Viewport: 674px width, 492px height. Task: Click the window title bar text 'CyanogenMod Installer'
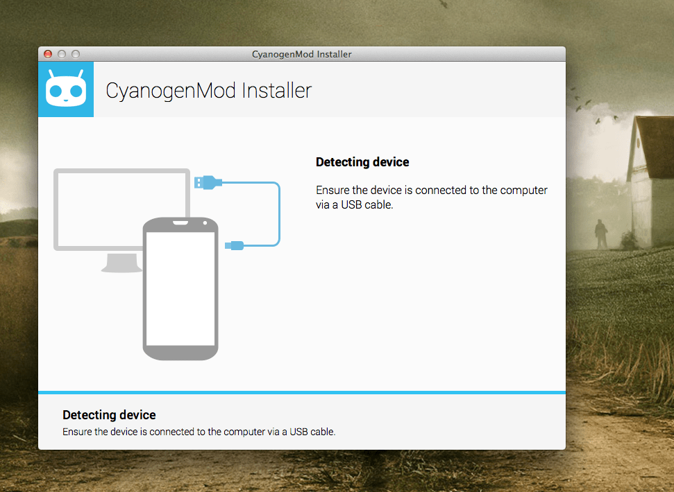coord(302,55)
